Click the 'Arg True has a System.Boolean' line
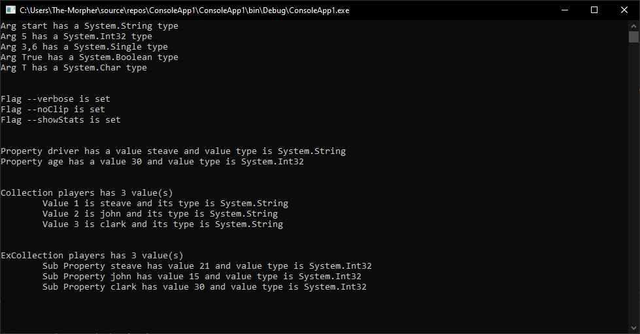The height and width of the screenshot is (334, 640). click(90, 57)
